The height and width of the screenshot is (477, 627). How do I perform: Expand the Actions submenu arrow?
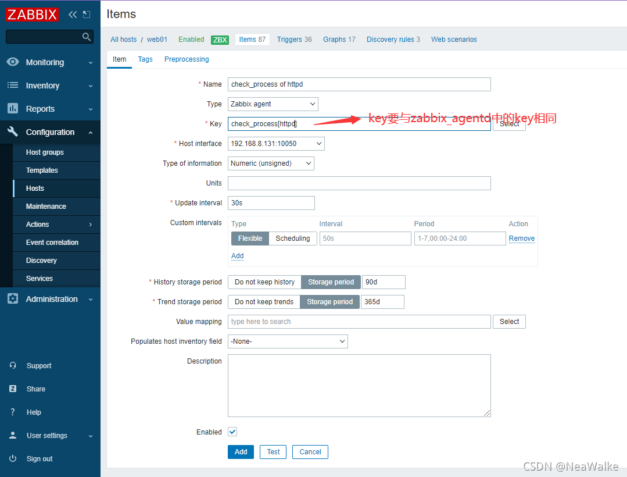91,225
